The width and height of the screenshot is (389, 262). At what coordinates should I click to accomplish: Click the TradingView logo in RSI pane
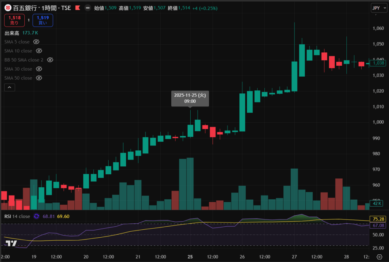pyautogui.click(x=11, y=244)
